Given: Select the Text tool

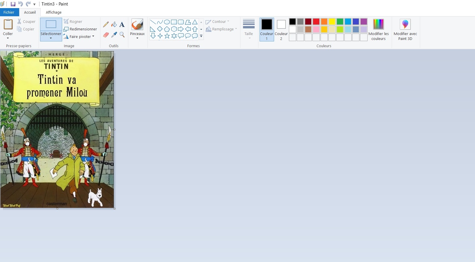Looking at the screenshot, I should pyautogui.click(x=122, y=25).
